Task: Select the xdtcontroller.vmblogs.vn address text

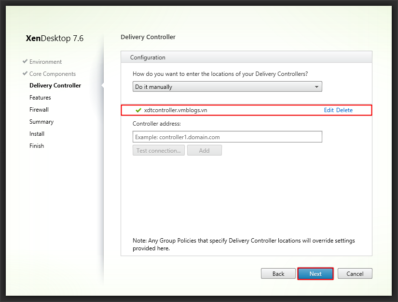Action: [176, 110]
